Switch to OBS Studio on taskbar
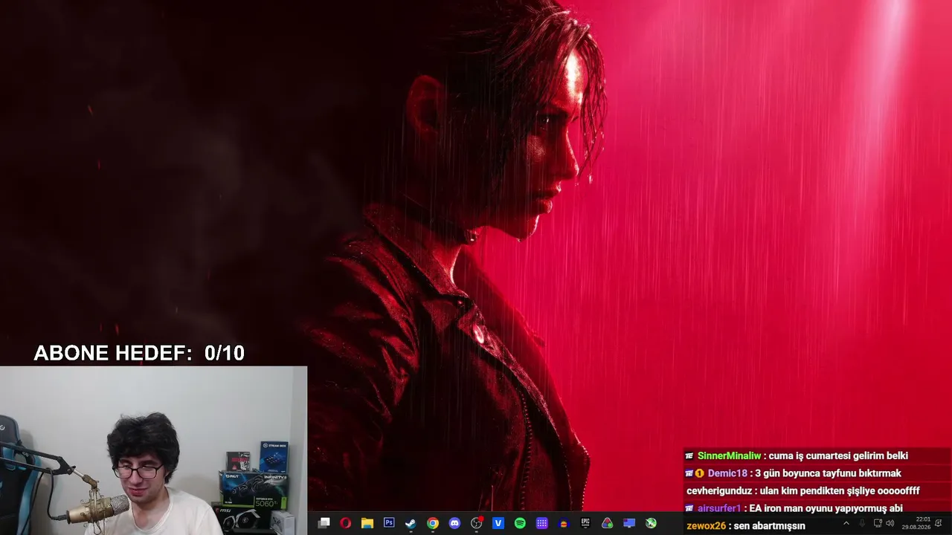The image size is (952, 535). tap(477, 523)
